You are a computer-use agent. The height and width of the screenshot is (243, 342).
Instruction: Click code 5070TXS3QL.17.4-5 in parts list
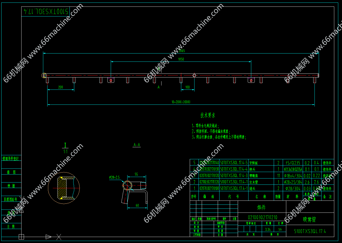[x=234, y=163]
